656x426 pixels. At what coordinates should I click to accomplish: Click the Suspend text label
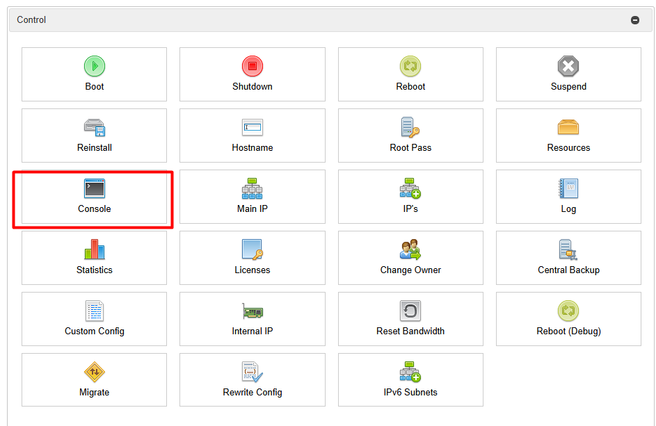coord(568,87)
